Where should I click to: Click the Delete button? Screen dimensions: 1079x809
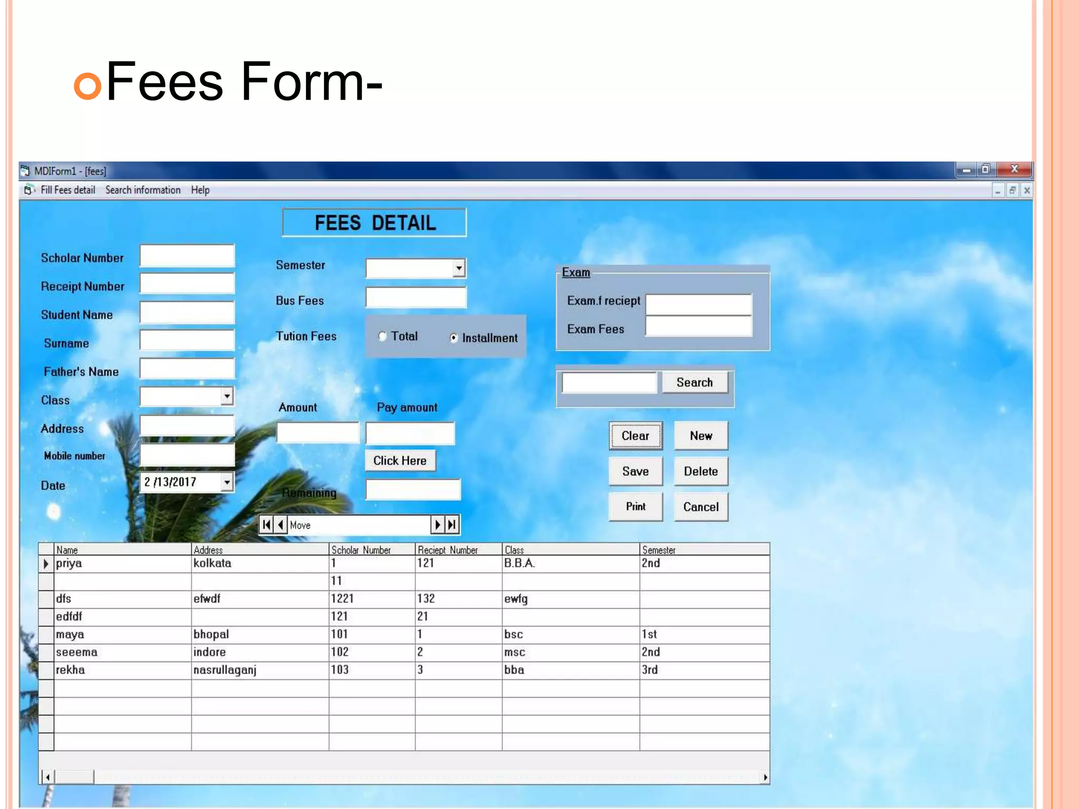click(701, 471)
